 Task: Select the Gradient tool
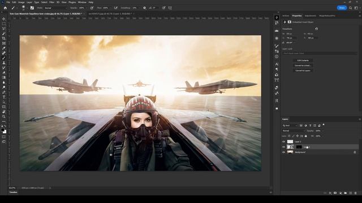tap(4, 78)
